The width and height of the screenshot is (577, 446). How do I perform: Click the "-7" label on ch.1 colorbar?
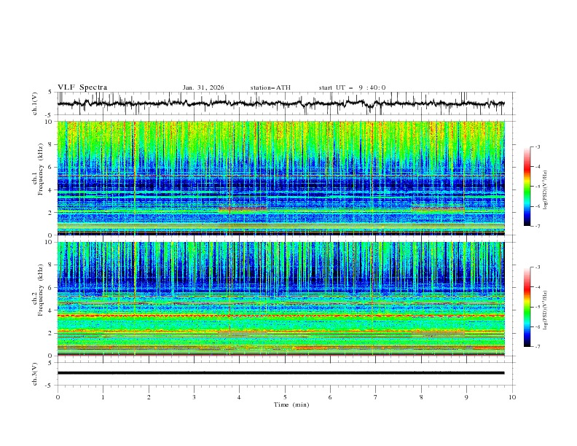point(537,226)
